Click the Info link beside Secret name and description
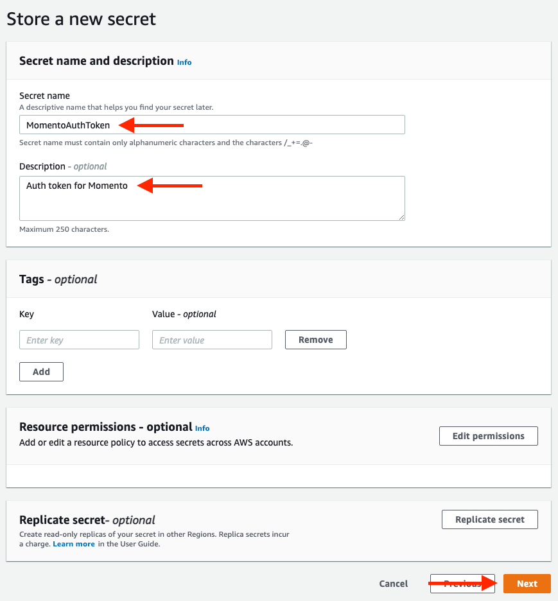Image resolution: width=558 pixels, height=601 pixels. click(x=184, y=62)
